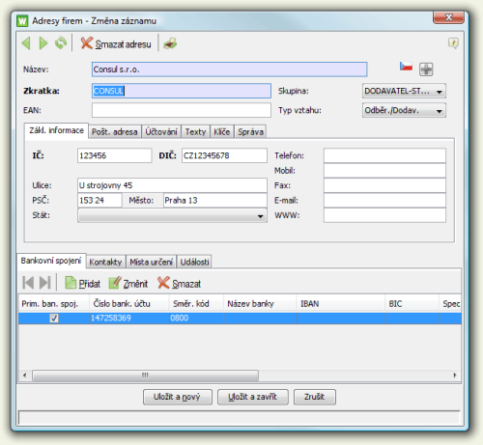Image resolution: width=483 pixels, height=445 pixels.
Task: Open the Správa tab
Action: 250,132
